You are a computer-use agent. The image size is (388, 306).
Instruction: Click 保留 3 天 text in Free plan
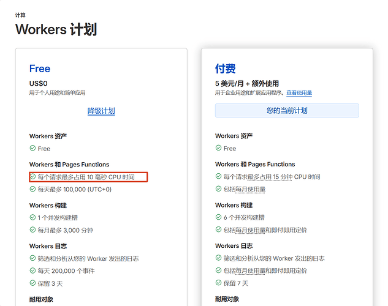(50, 283)
